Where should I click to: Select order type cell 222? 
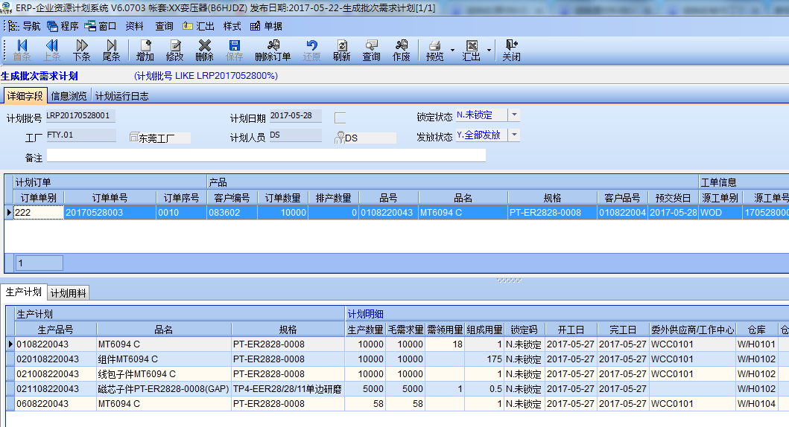[x=39, y=213]
